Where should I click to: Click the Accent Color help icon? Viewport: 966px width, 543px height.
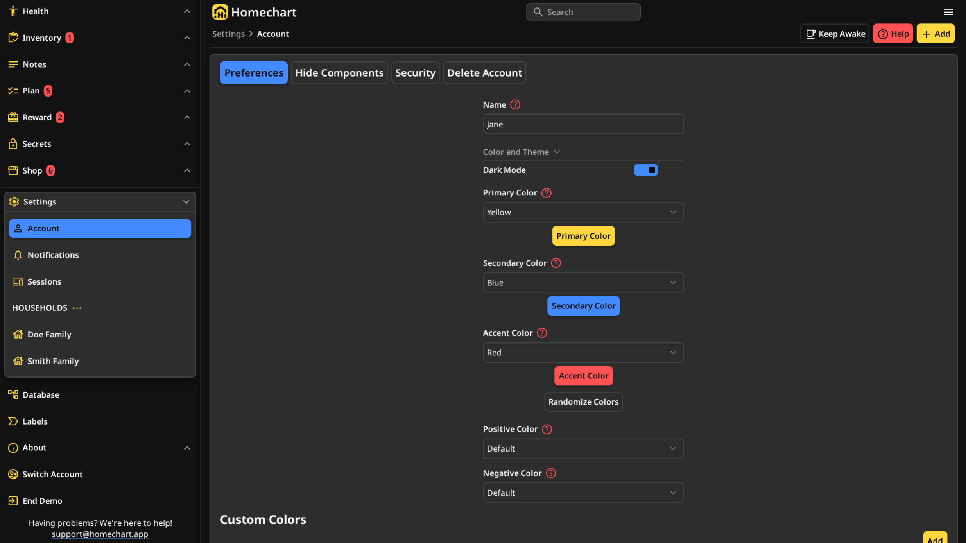tap(542, 333)
